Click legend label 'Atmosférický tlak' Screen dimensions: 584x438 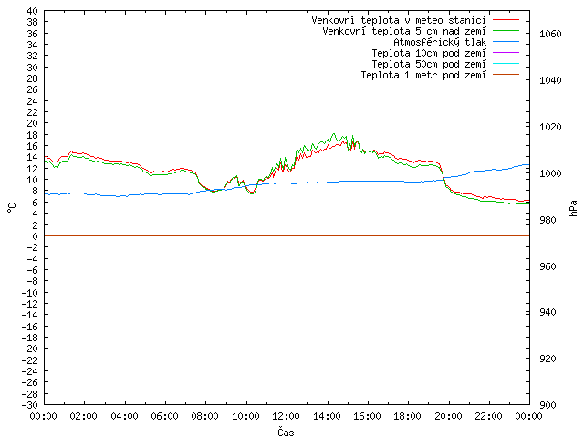point(440,42)
